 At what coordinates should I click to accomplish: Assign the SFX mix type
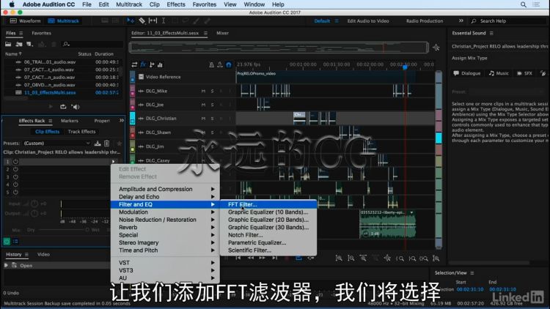(525, 73)
